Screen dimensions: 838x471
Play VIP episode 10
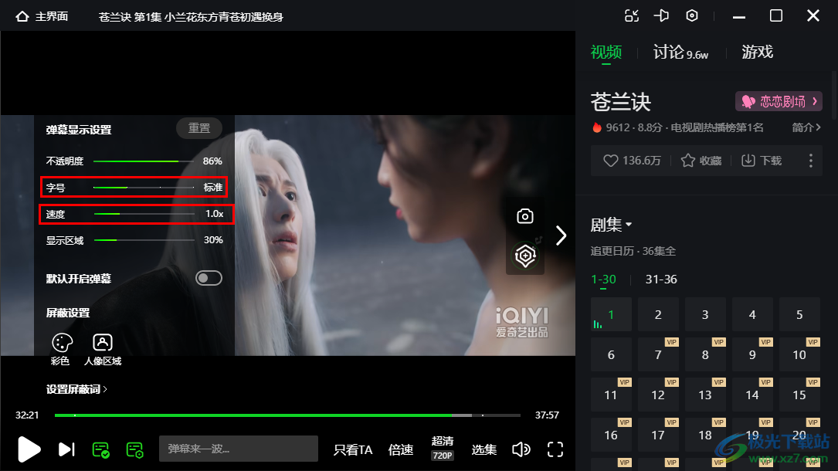point(799,354)
